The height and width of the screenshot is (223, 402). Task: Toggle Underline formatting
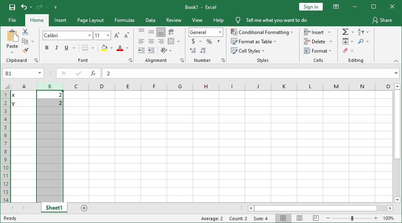[66, 48]
